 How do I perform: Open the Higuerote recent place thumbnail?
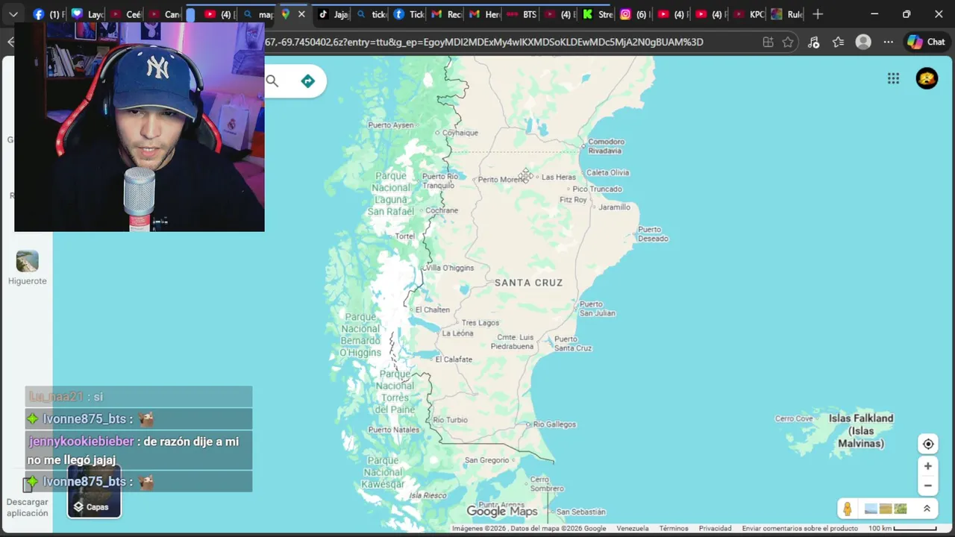coord(28,261)
